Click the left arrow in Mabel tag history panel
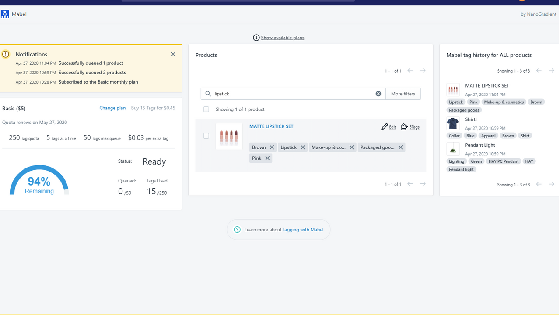560x315 pixels. pyautogui.click(x=539, y=70)
